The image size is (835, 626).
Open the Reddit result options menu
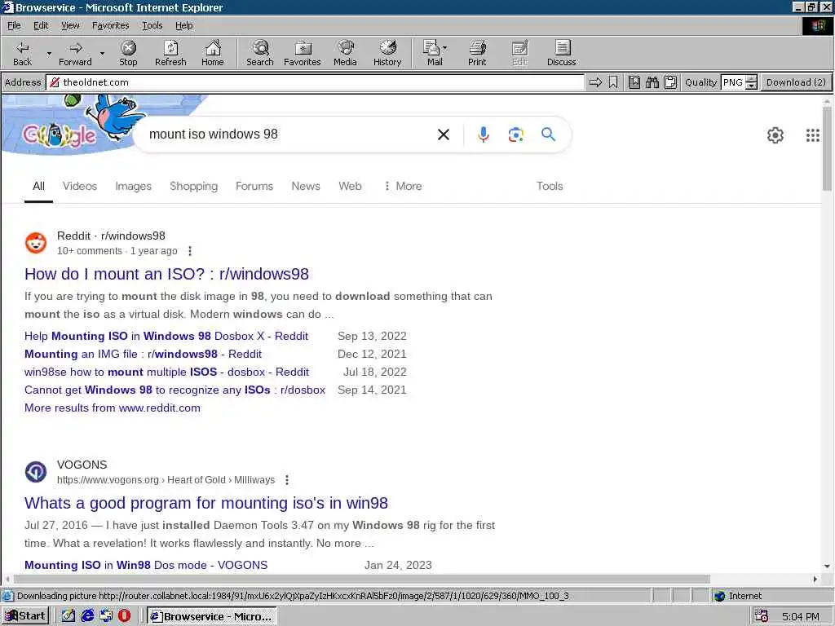tap(189, 251)
